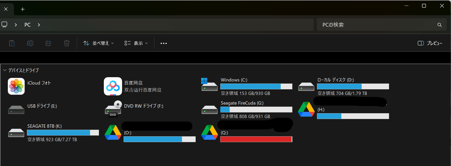Collapse the デバイスとドライブ group

pos(5,70)
